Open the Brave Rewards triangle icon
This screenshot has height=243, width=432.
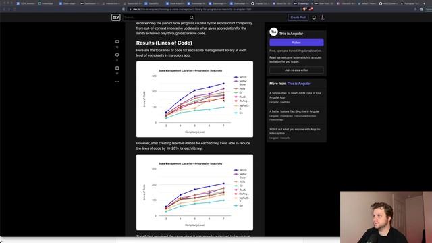(310, 9)
